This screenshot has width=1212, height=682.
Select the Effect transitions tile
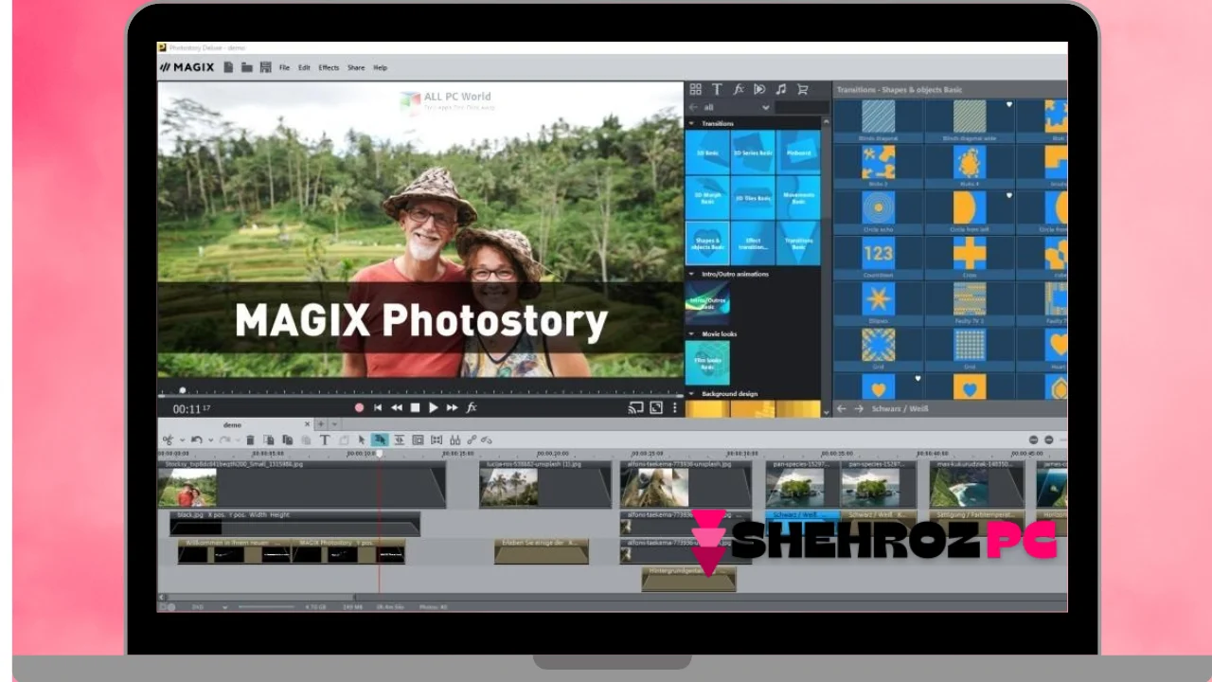tap(753, 242)
